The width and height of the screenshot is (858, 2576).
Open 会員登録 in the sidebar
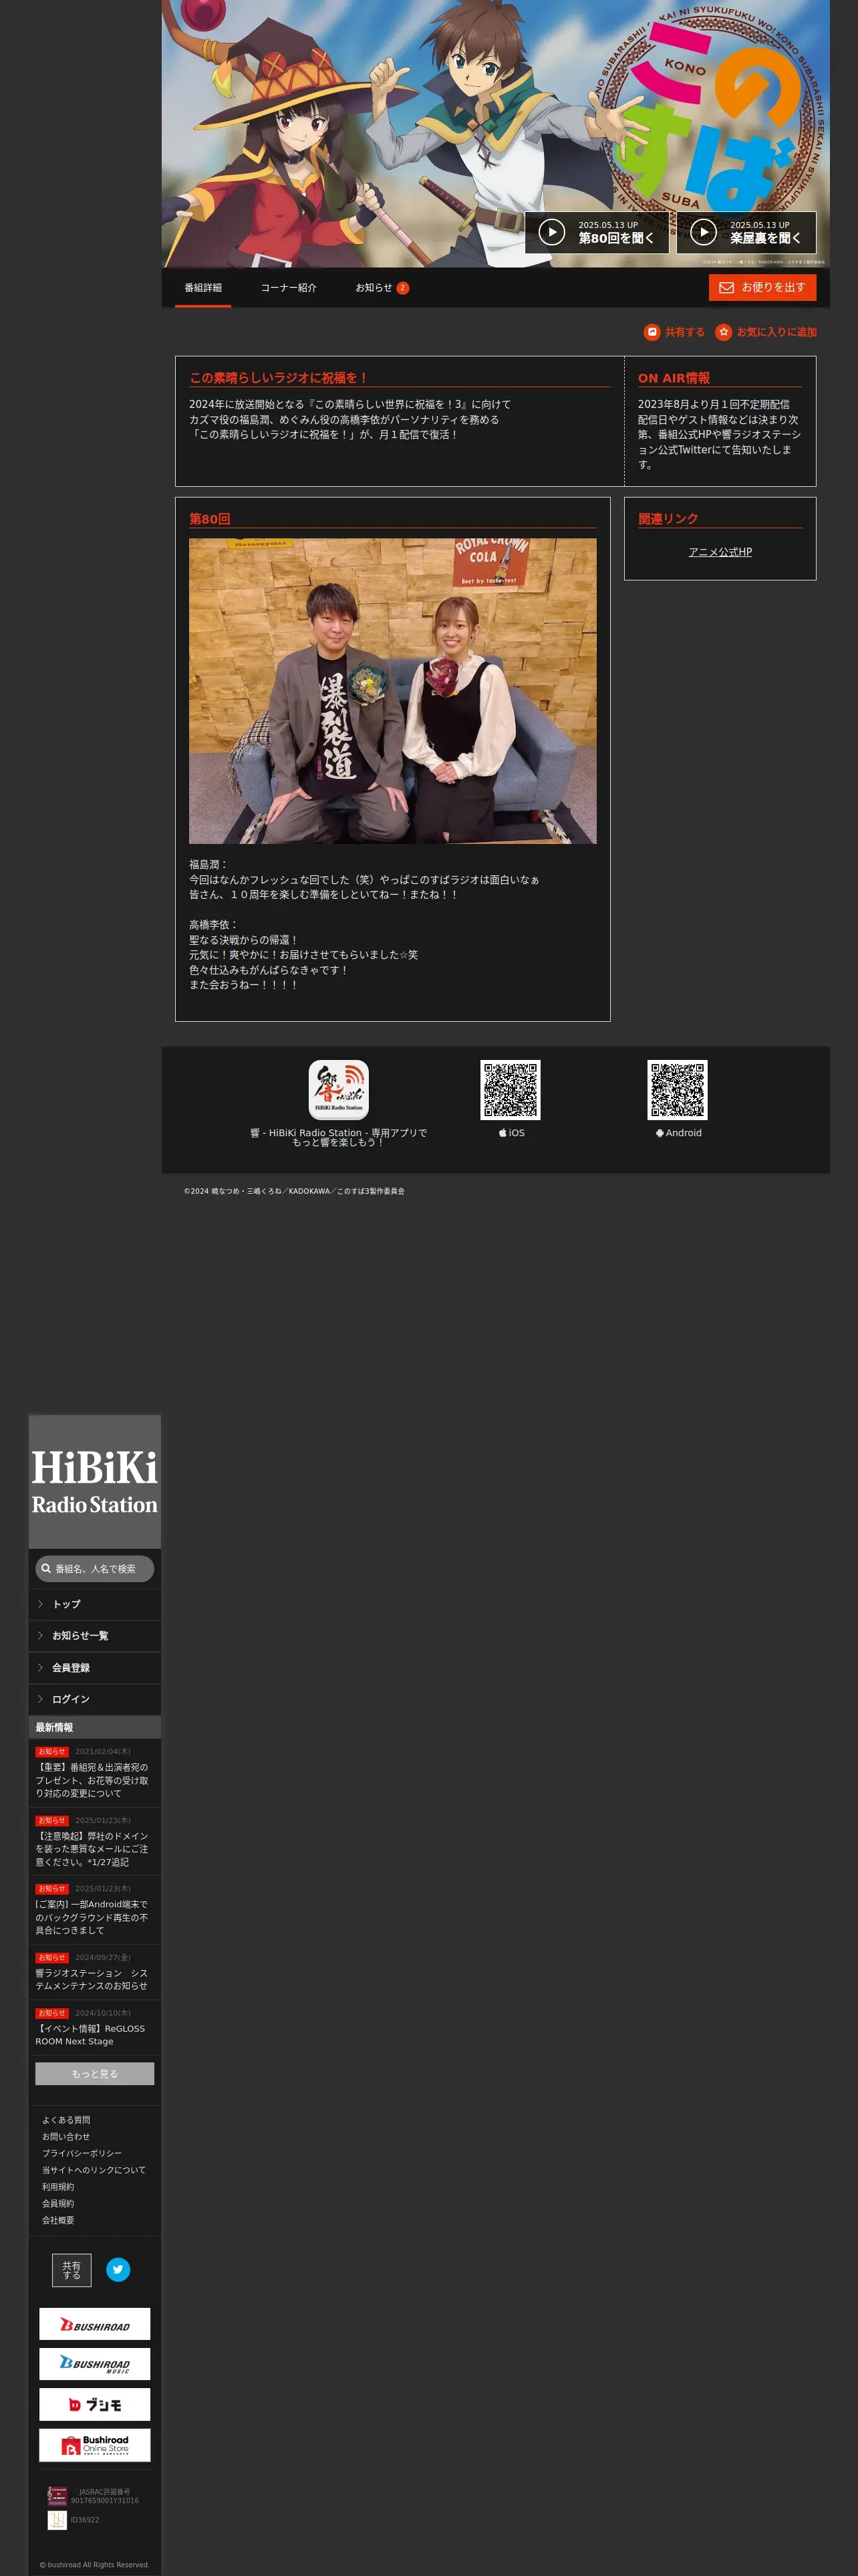coord(94,1668)
